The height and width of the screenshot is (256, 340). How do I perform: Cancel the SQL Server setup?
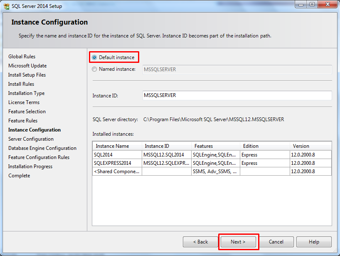[276, 242]
